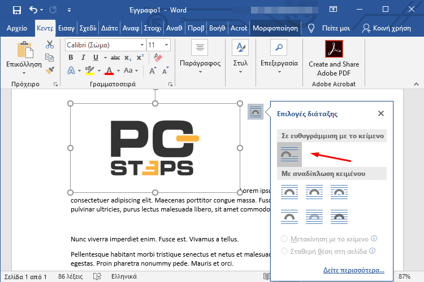Cut the selection with the scissors icon
Screen dimensions: 424x282
(50, 45)
